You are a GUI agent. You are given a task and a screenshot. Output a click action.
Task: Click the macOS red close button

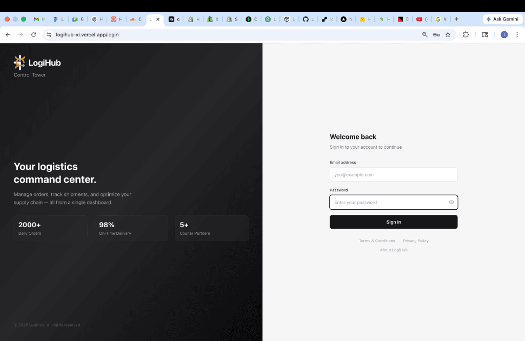point(7,19)
